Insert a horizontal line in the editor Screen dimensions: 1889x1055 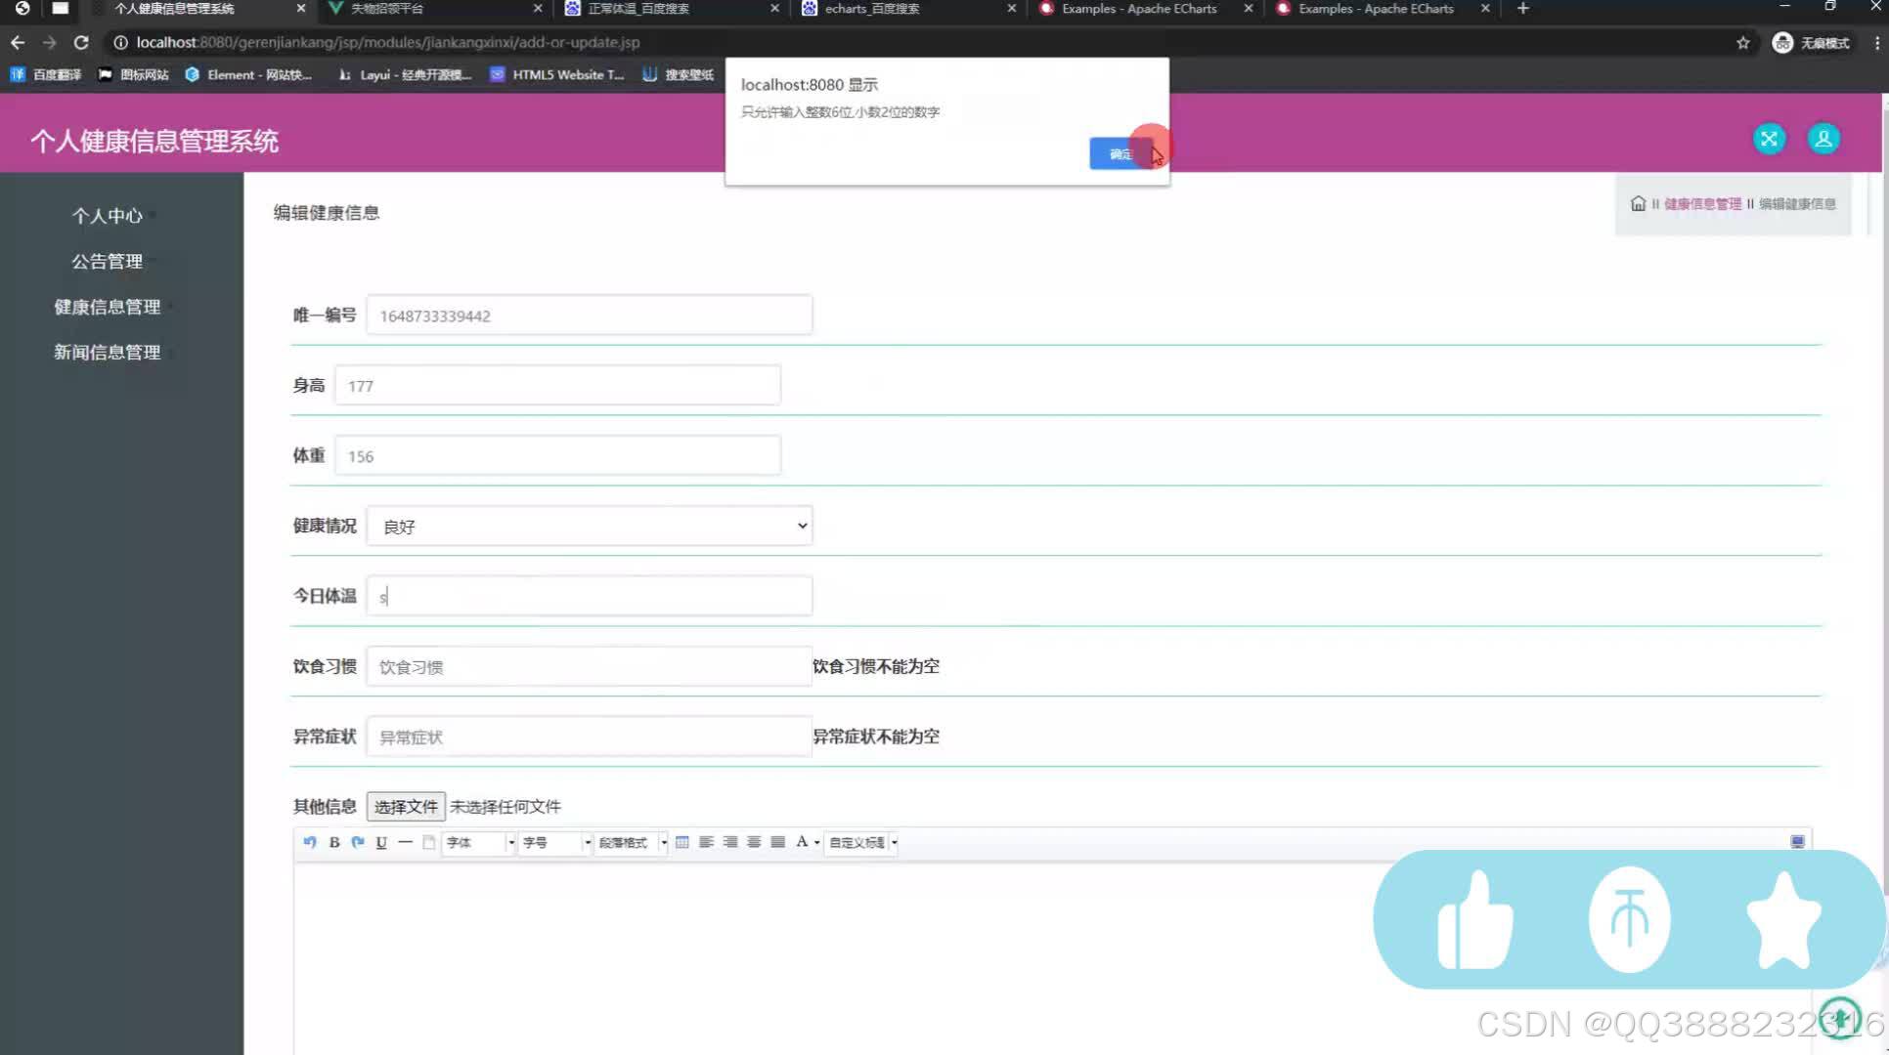tap(406, 842)
